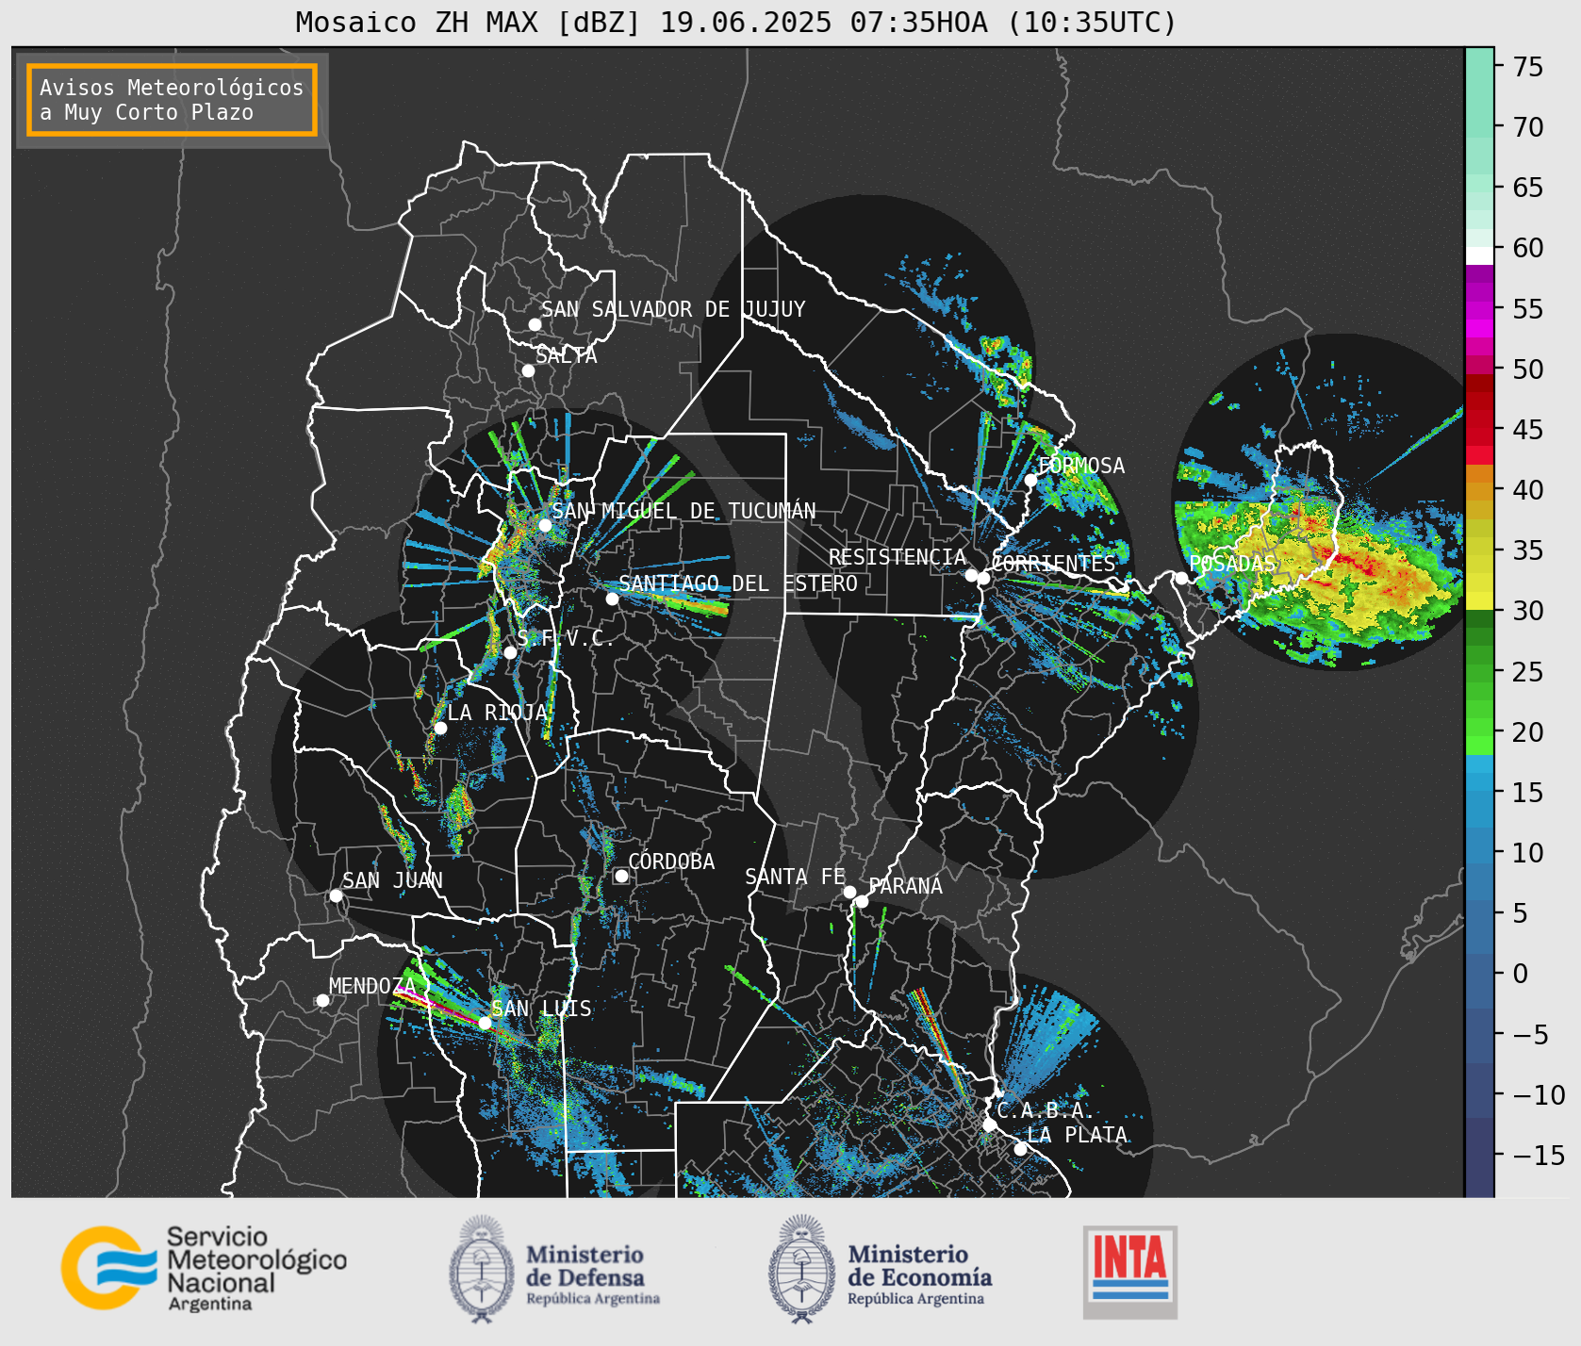Click the Paraná city dot
1581x1346 pixels.
pyautogui.click(x=862, y=901)
